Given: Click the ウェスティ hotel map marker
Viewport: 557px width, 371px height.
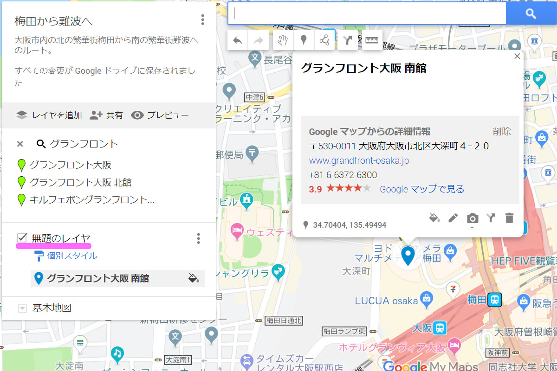Looking at the screenshot, I should click(238, 230).
